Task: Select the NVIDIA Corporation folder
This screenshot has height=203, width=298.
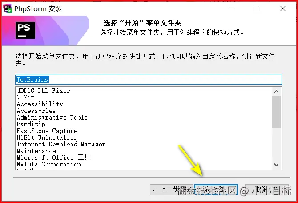Action: 49,164
